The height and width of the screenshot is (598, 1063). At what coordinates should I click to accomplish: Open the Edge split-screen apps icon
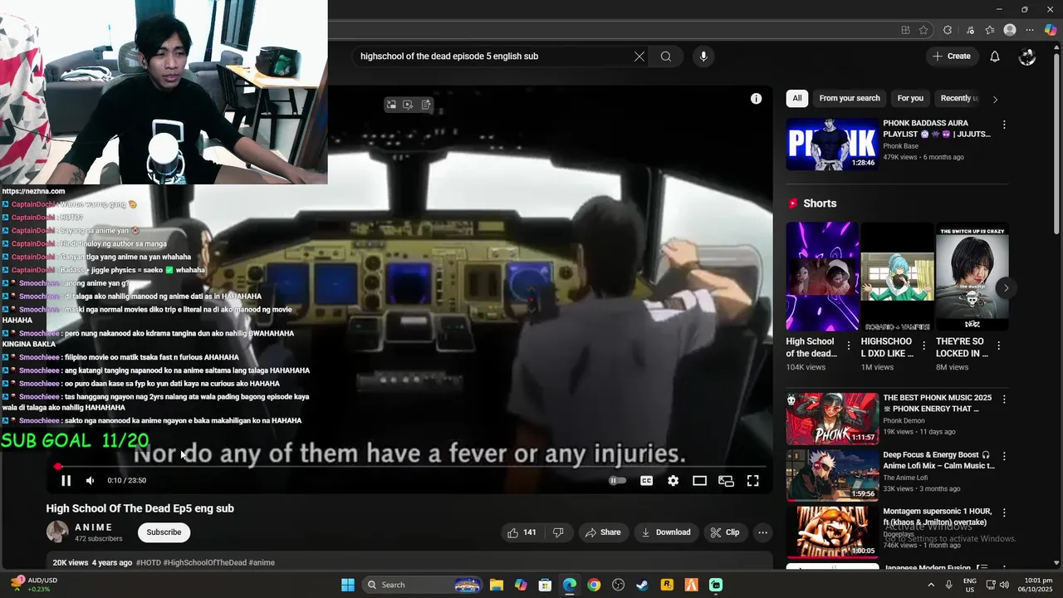pyautogui.click(x=905, y=30)
